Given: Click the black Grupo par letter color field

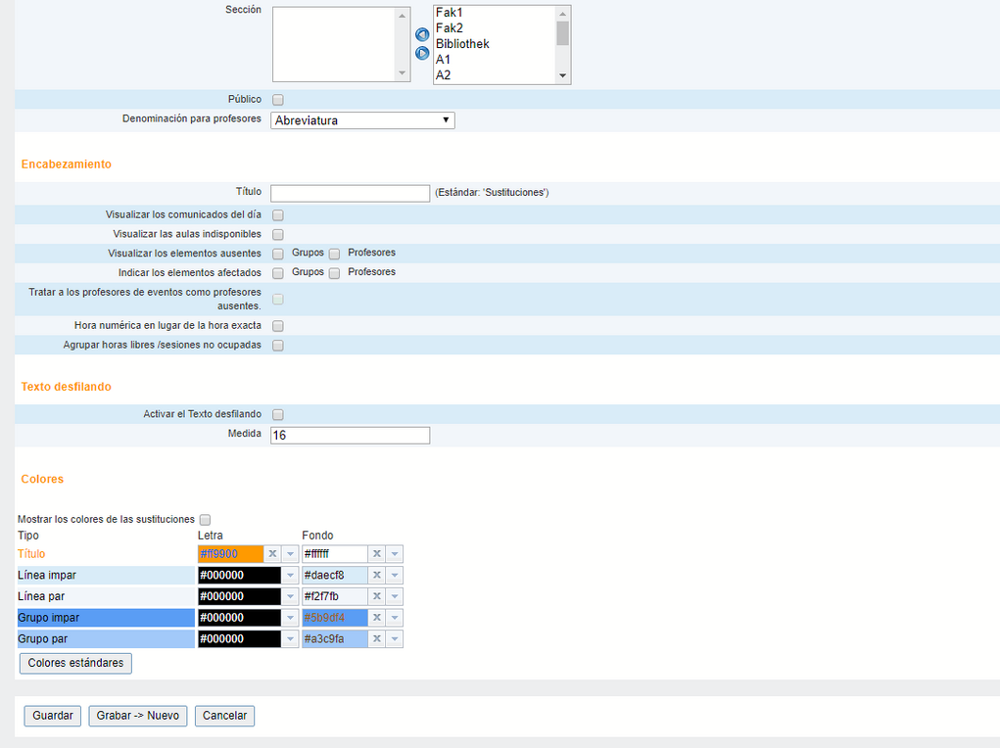Looking at the screenshot, I should tap(240, 638).
